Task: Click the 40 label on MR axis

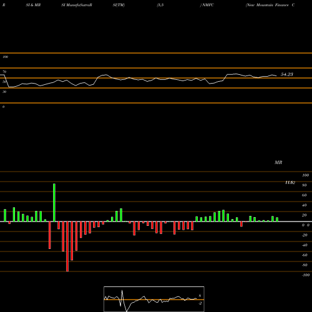Action: (x=305, y=205)
